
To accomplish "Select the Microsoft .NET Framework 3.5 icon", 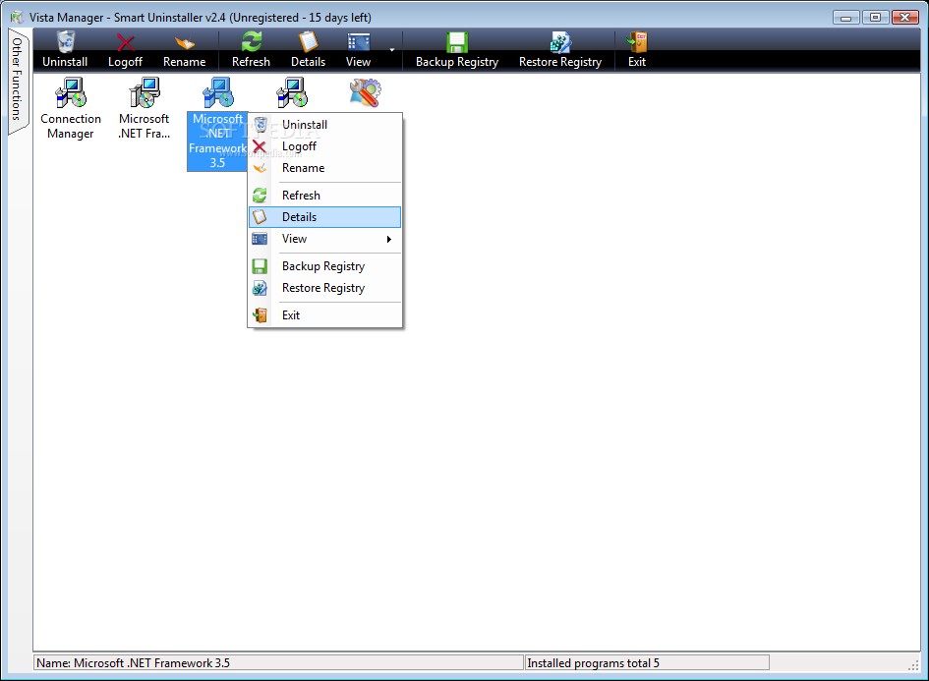I will click(217, 92).
